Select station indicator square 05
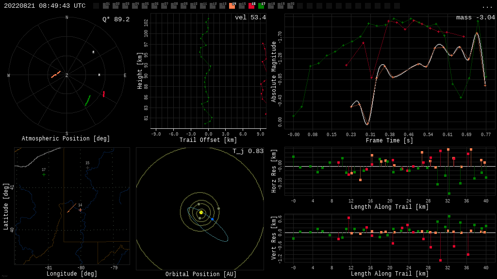 tap(145, 5)
